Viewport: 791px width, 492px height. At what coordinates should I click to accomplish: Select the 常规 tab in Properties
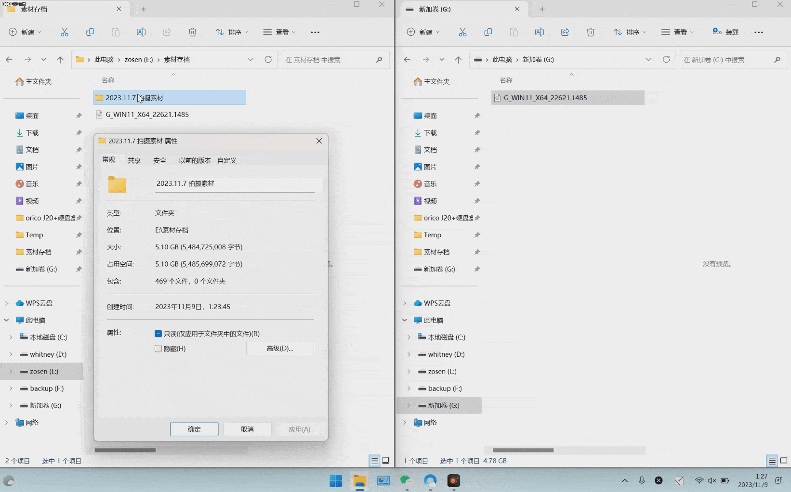[109, 160]
